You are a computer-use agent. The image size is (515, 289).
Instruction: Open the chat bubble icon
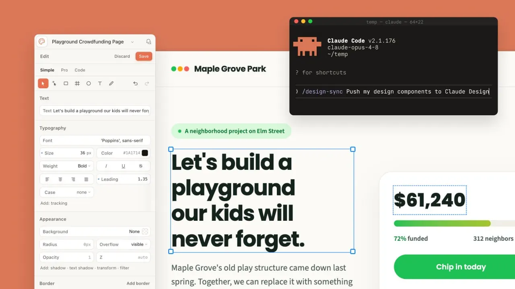pyautogui.click(x=148, y=42)
